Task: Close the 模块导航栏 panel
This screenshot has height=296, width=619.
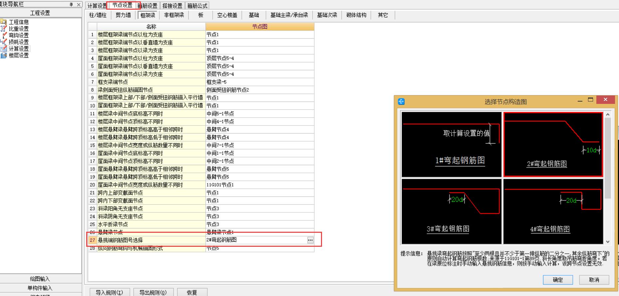Action: click(x=79, y=4)
